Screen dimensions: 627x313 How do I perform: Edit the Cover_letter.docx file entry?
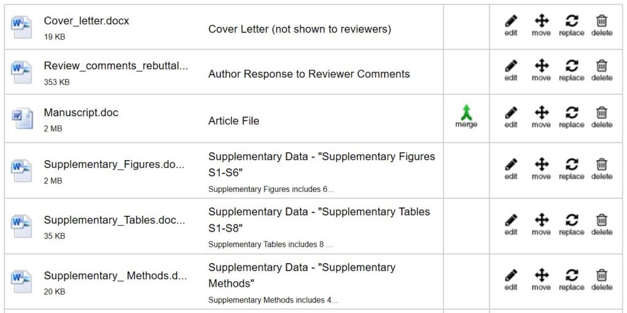(x=511, y=26)
